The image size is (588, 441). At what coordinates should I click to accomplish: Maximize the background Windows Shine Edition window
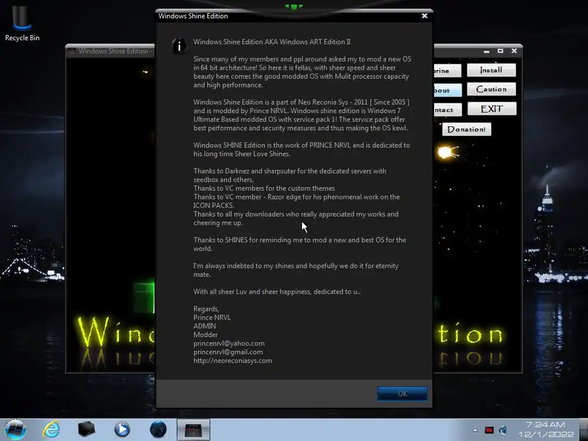click(500, 51)
